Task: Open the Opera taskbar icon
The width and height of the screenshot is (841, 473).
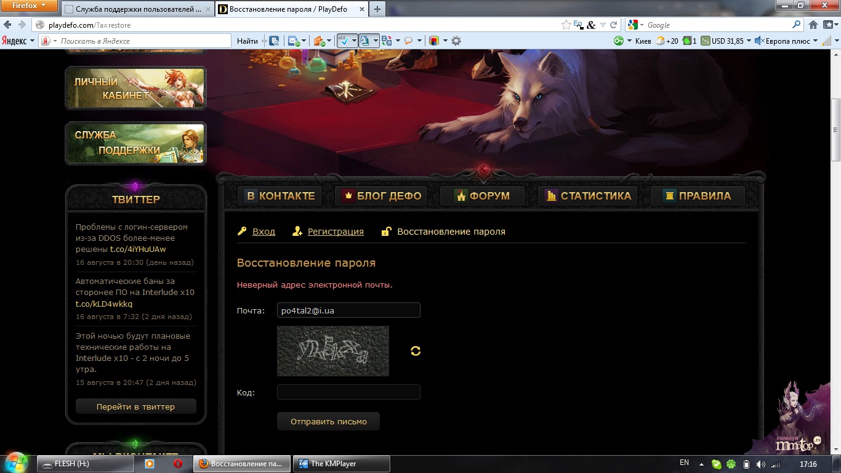Action: click(178, 464)
